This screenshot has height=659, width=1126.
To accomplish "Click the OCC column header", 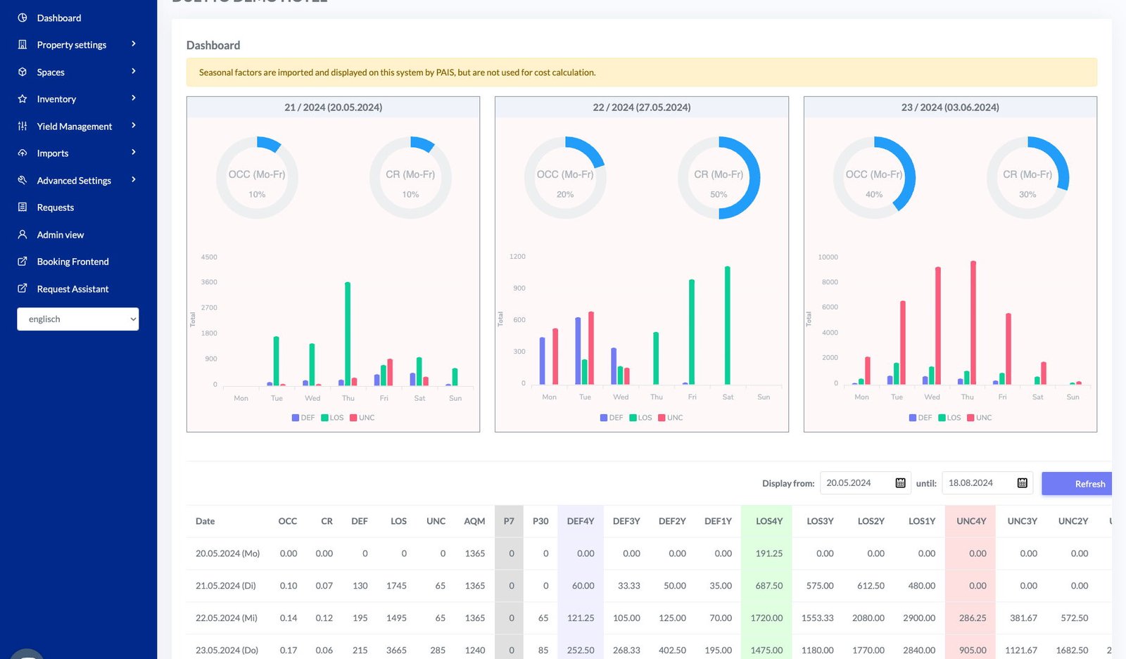I will (x=288, y=521).
